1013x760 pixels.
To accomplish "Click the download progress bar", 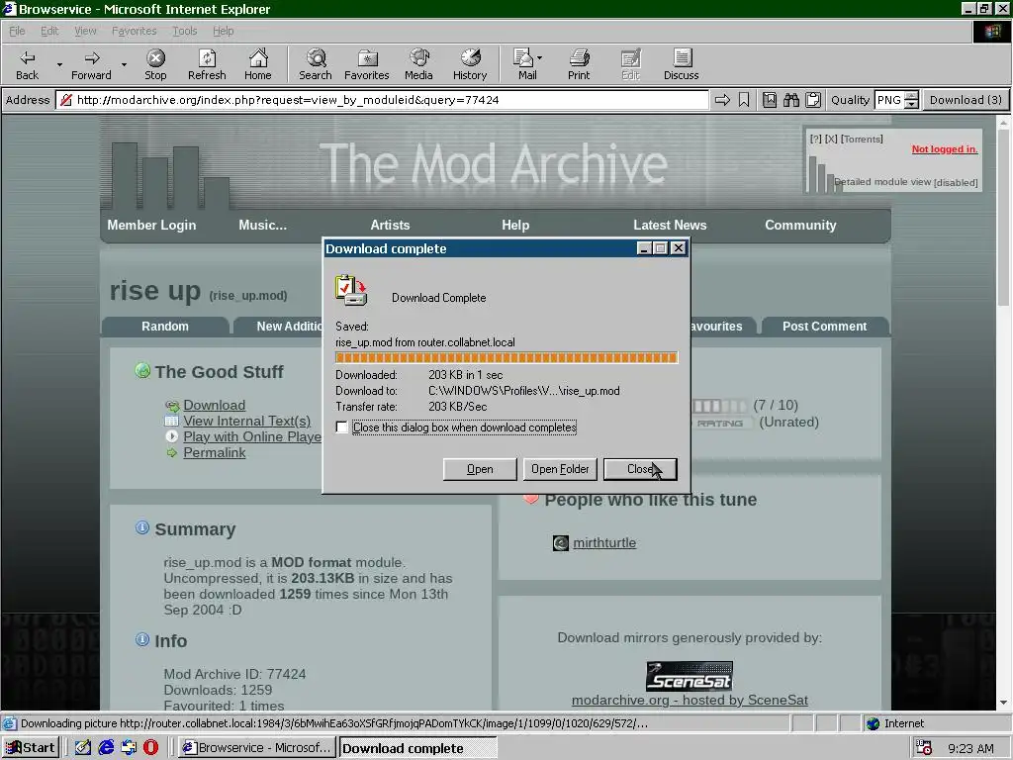I will pyautogui.click(x=506, y=358).
